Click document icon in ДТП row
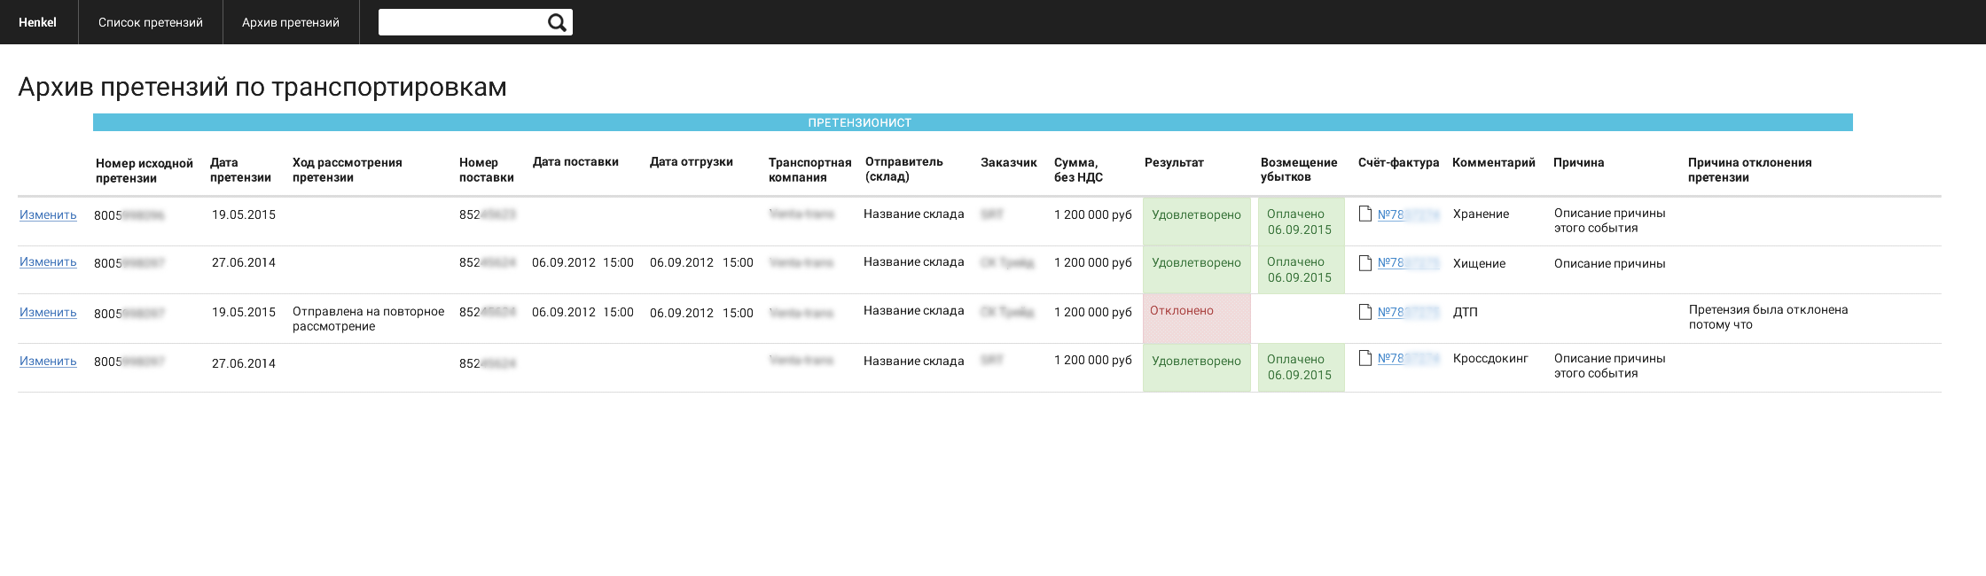The image size is (1986, 576). 1365,312
